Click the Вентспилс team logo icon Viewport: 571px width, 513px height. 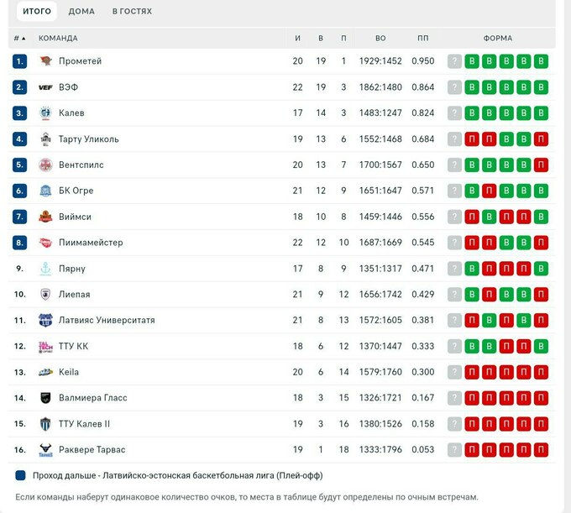point(45,165)
